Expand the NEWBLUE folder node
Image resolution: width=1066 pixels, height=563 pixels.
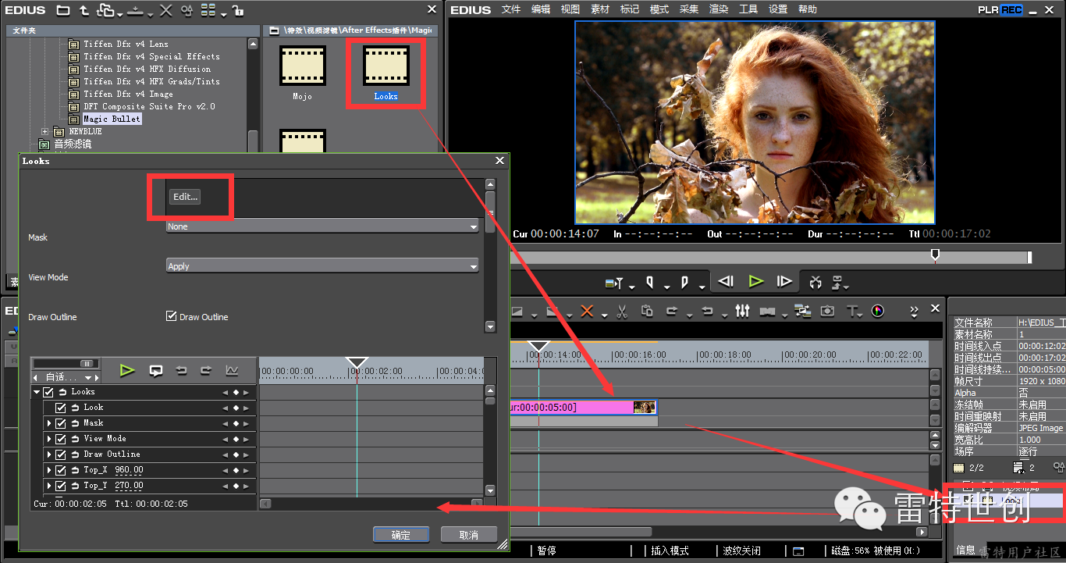tap(45, 131)
